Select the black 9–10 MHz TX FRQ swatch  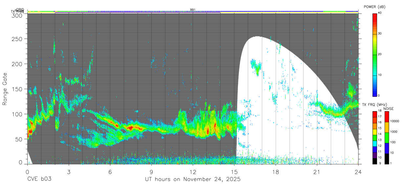[x=374, y=161]
